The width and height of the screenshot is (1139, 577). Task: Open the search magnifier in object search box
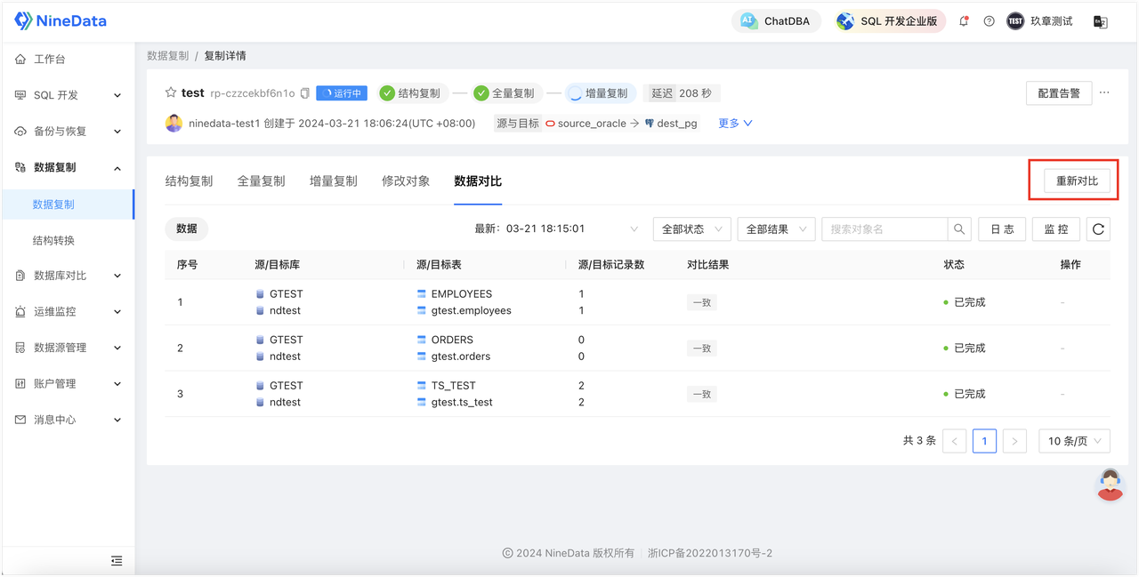click(x=959, y=228)
